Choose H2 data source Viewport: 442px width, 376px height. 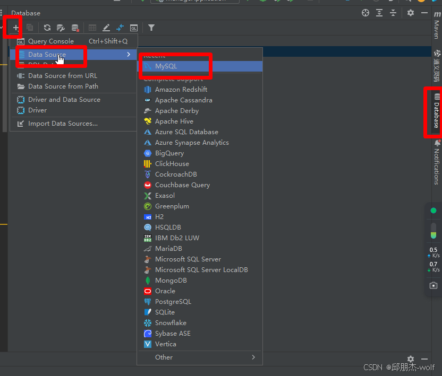coord(200,217)
